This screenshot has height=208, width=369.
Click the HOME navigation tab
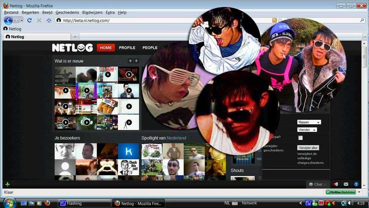click(106, 48)
